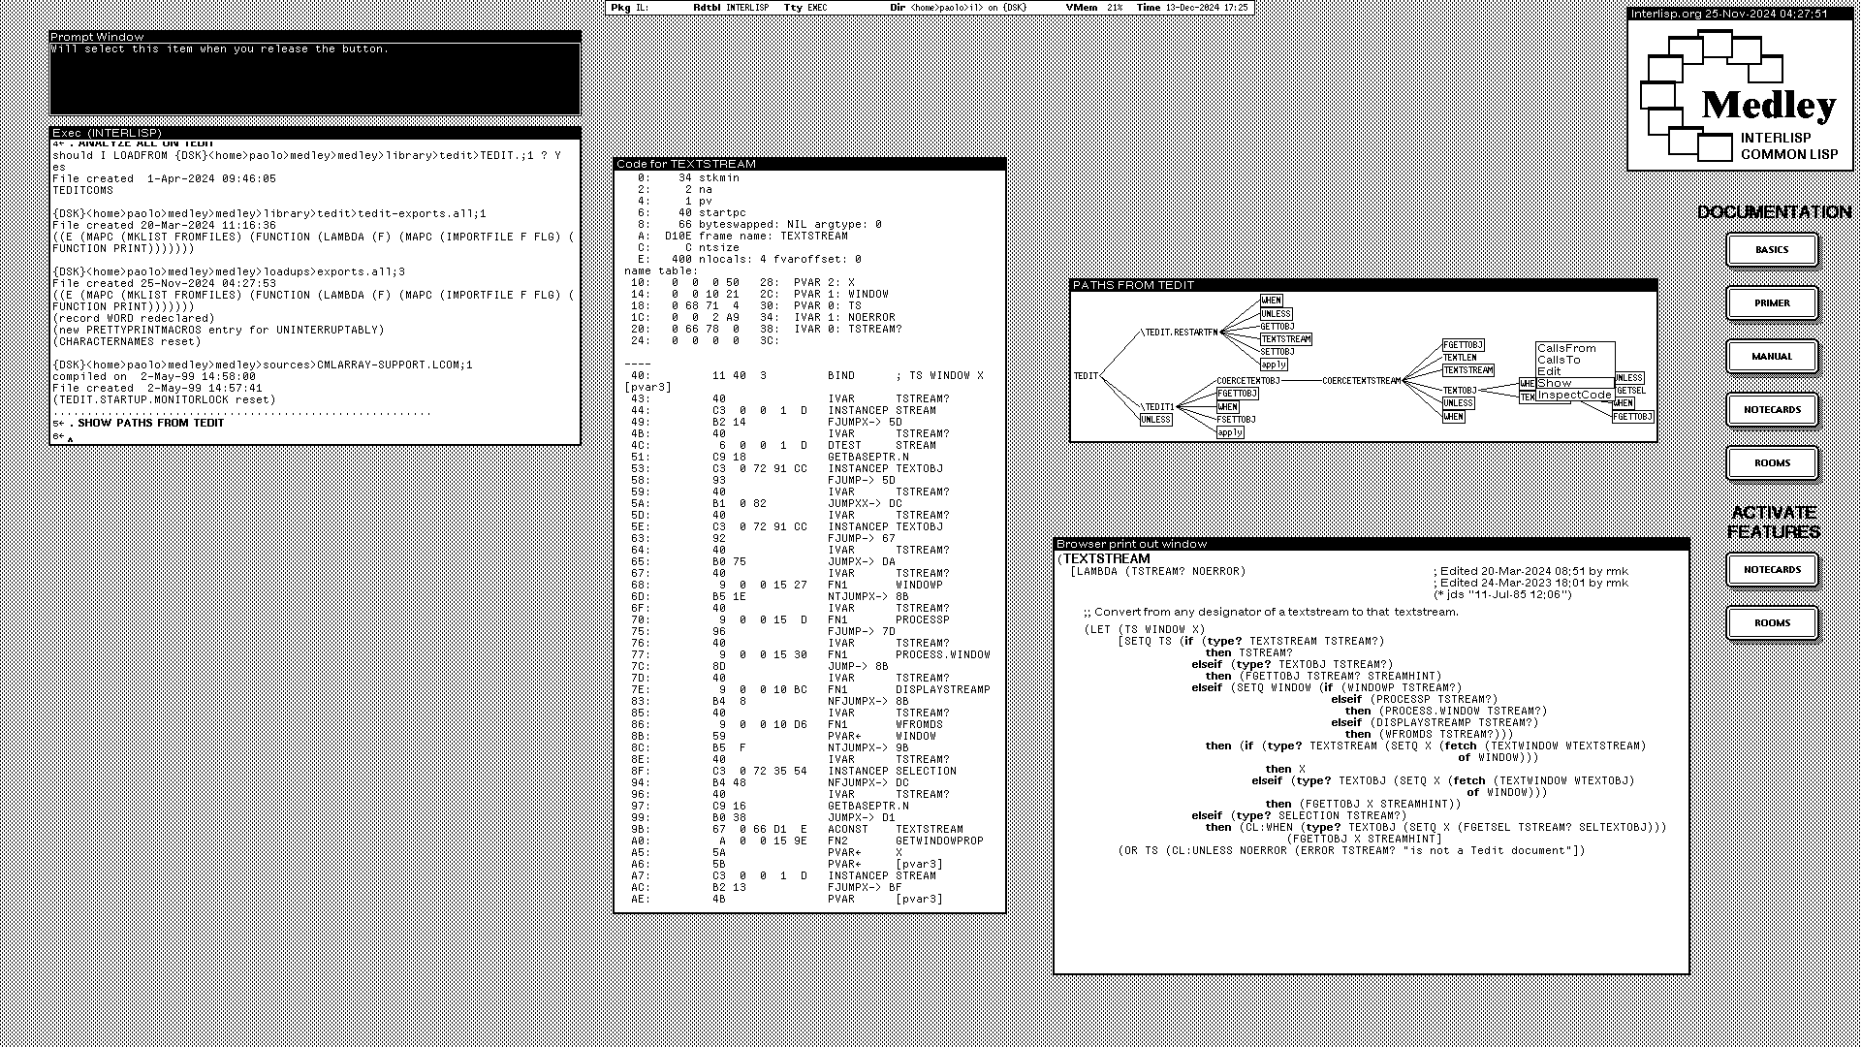Click the Pkg IL status field

tap(630, 8)
